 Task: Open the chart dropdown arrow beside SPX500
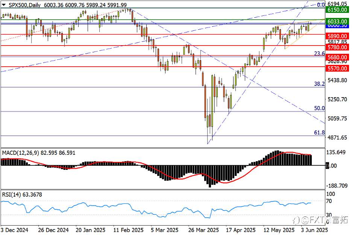click(4, 5)
